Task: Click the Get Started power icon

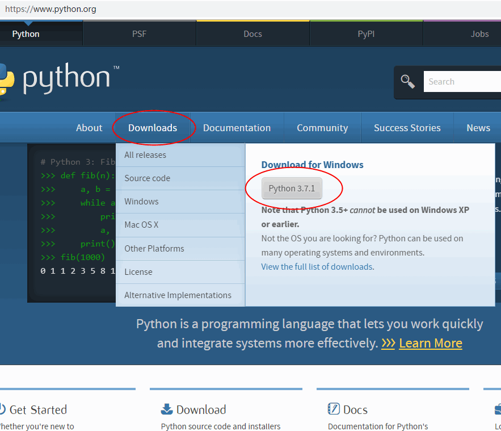Action: click(x=3, y=409)
